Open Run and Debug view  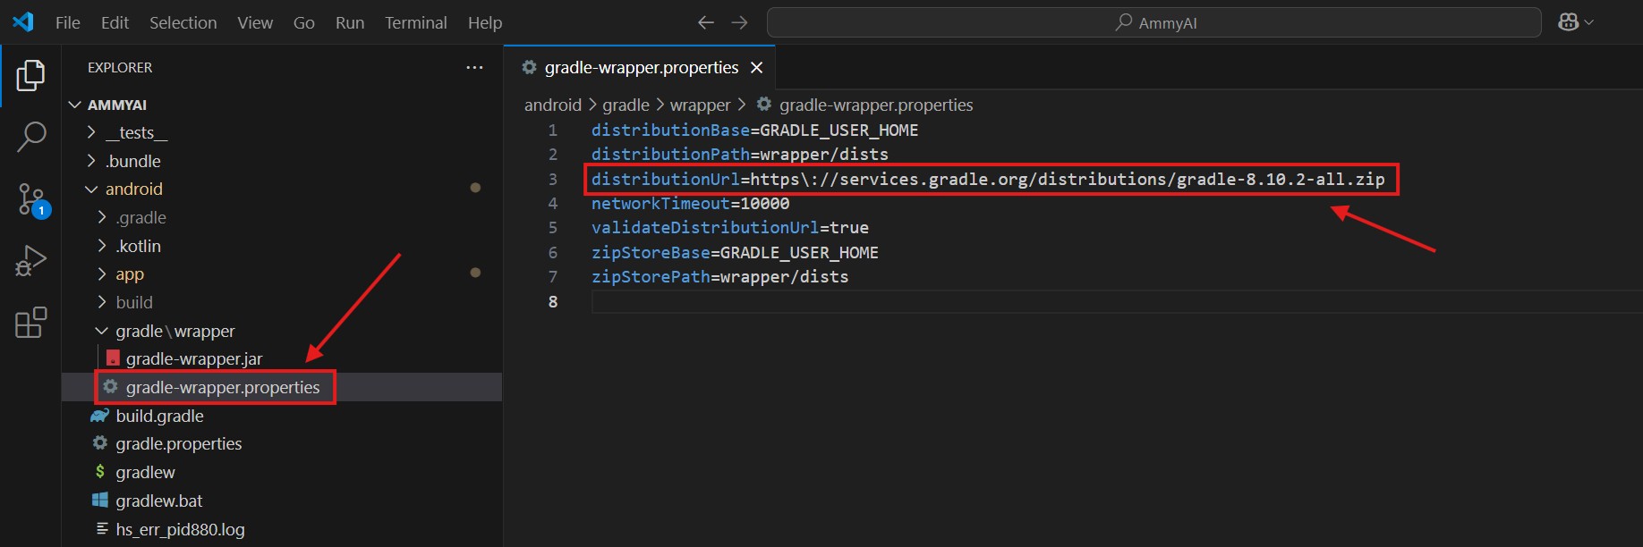[x=30, y=261]
